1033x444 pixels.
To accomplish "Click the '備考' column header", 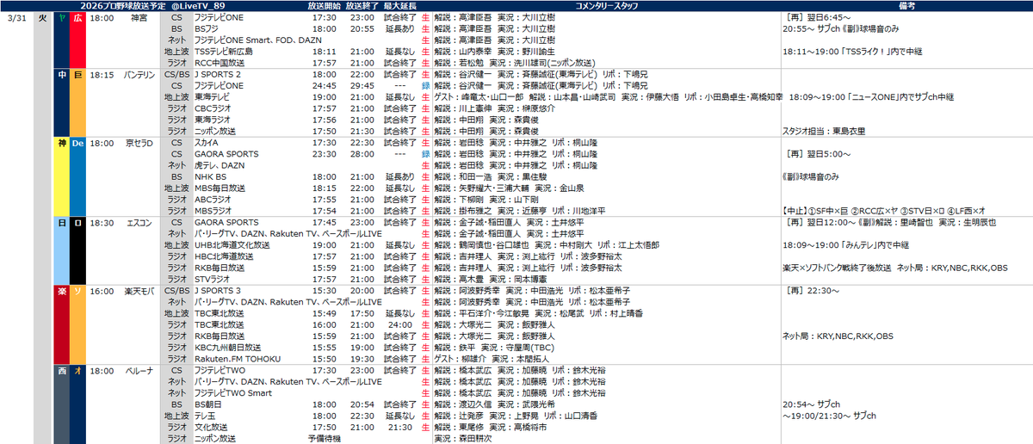I will [x=906, y=6].
